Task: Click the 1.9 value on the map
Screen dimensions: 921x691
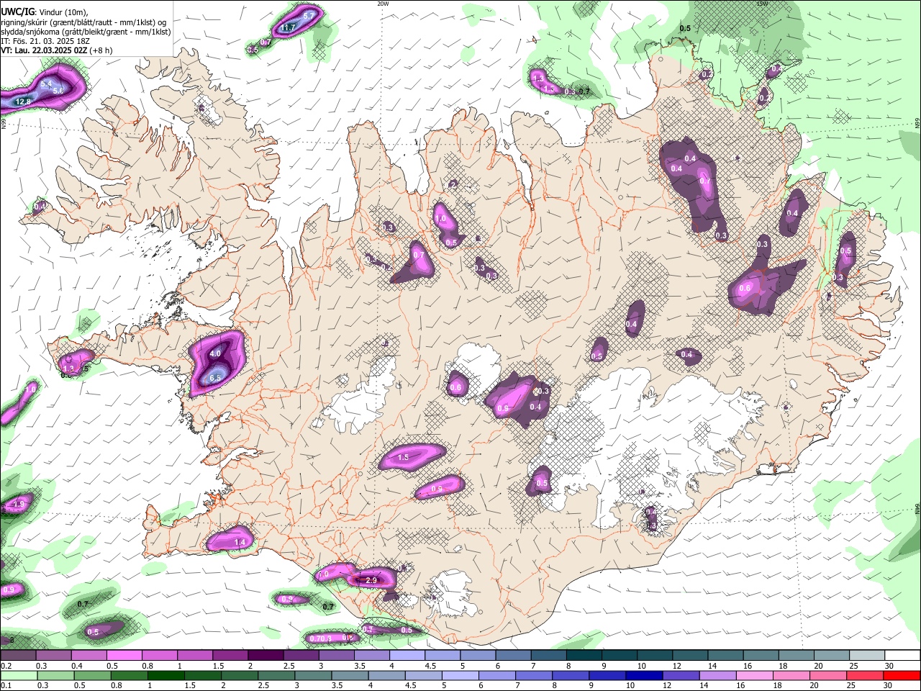Action: [19, 505]
